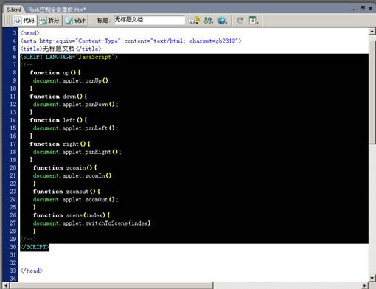The image size is (376, 289).
Task: Click line number 30 in the gutter
Action: coord(13,247)
